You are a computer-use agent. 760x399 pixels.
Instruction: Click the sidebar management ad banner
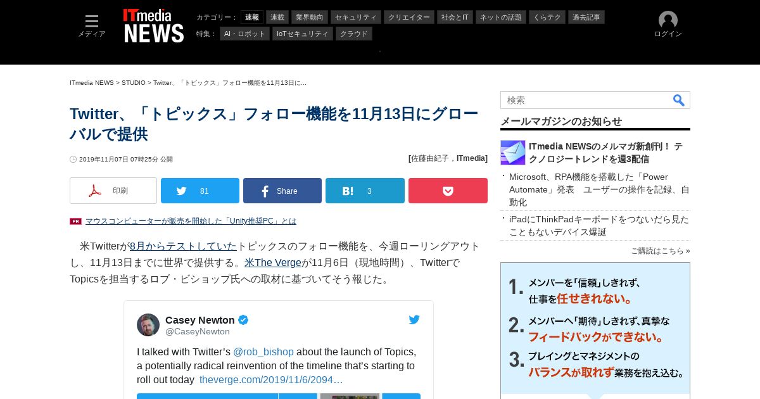595,331
